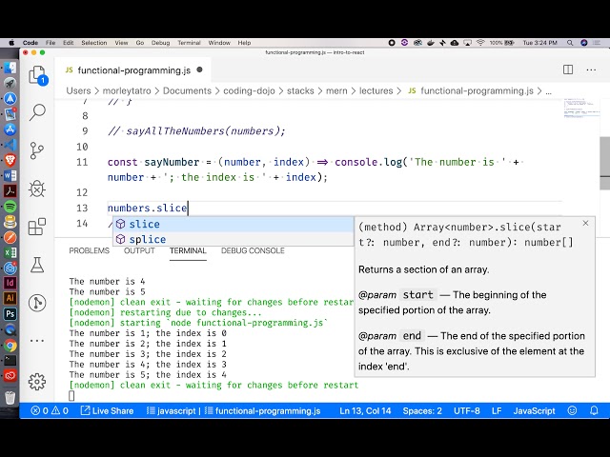This screenshot has height=457, width=610.
Task: Show additional views three-dot icon in activity bar
Action: [x=37, y=341]
